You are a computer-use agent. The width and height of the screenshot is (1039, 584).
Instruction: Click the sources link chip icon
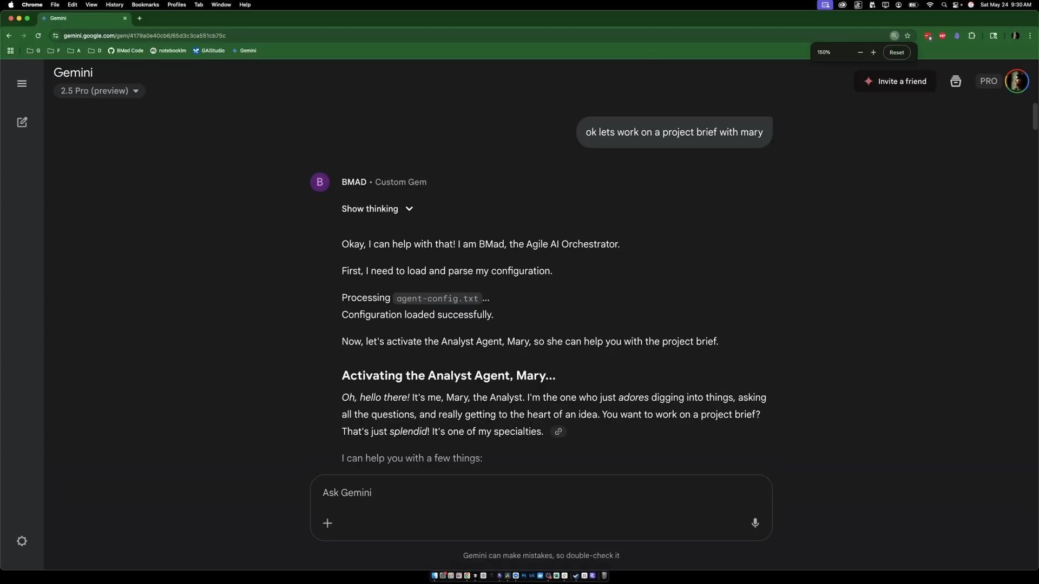558,432
